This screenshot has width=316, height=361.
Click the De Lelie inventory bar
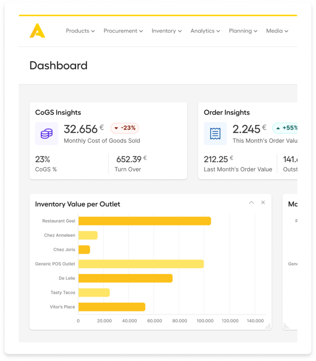[x=125, y=278]
